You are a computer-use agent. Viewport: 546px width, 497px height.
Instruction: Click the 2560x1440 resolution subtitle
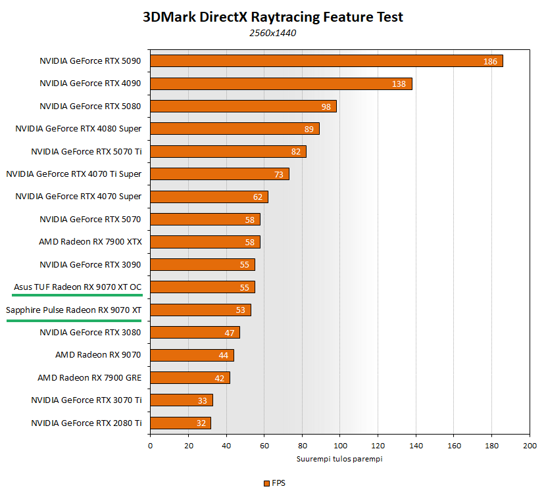pyautogui.click(x=273, y=33)
